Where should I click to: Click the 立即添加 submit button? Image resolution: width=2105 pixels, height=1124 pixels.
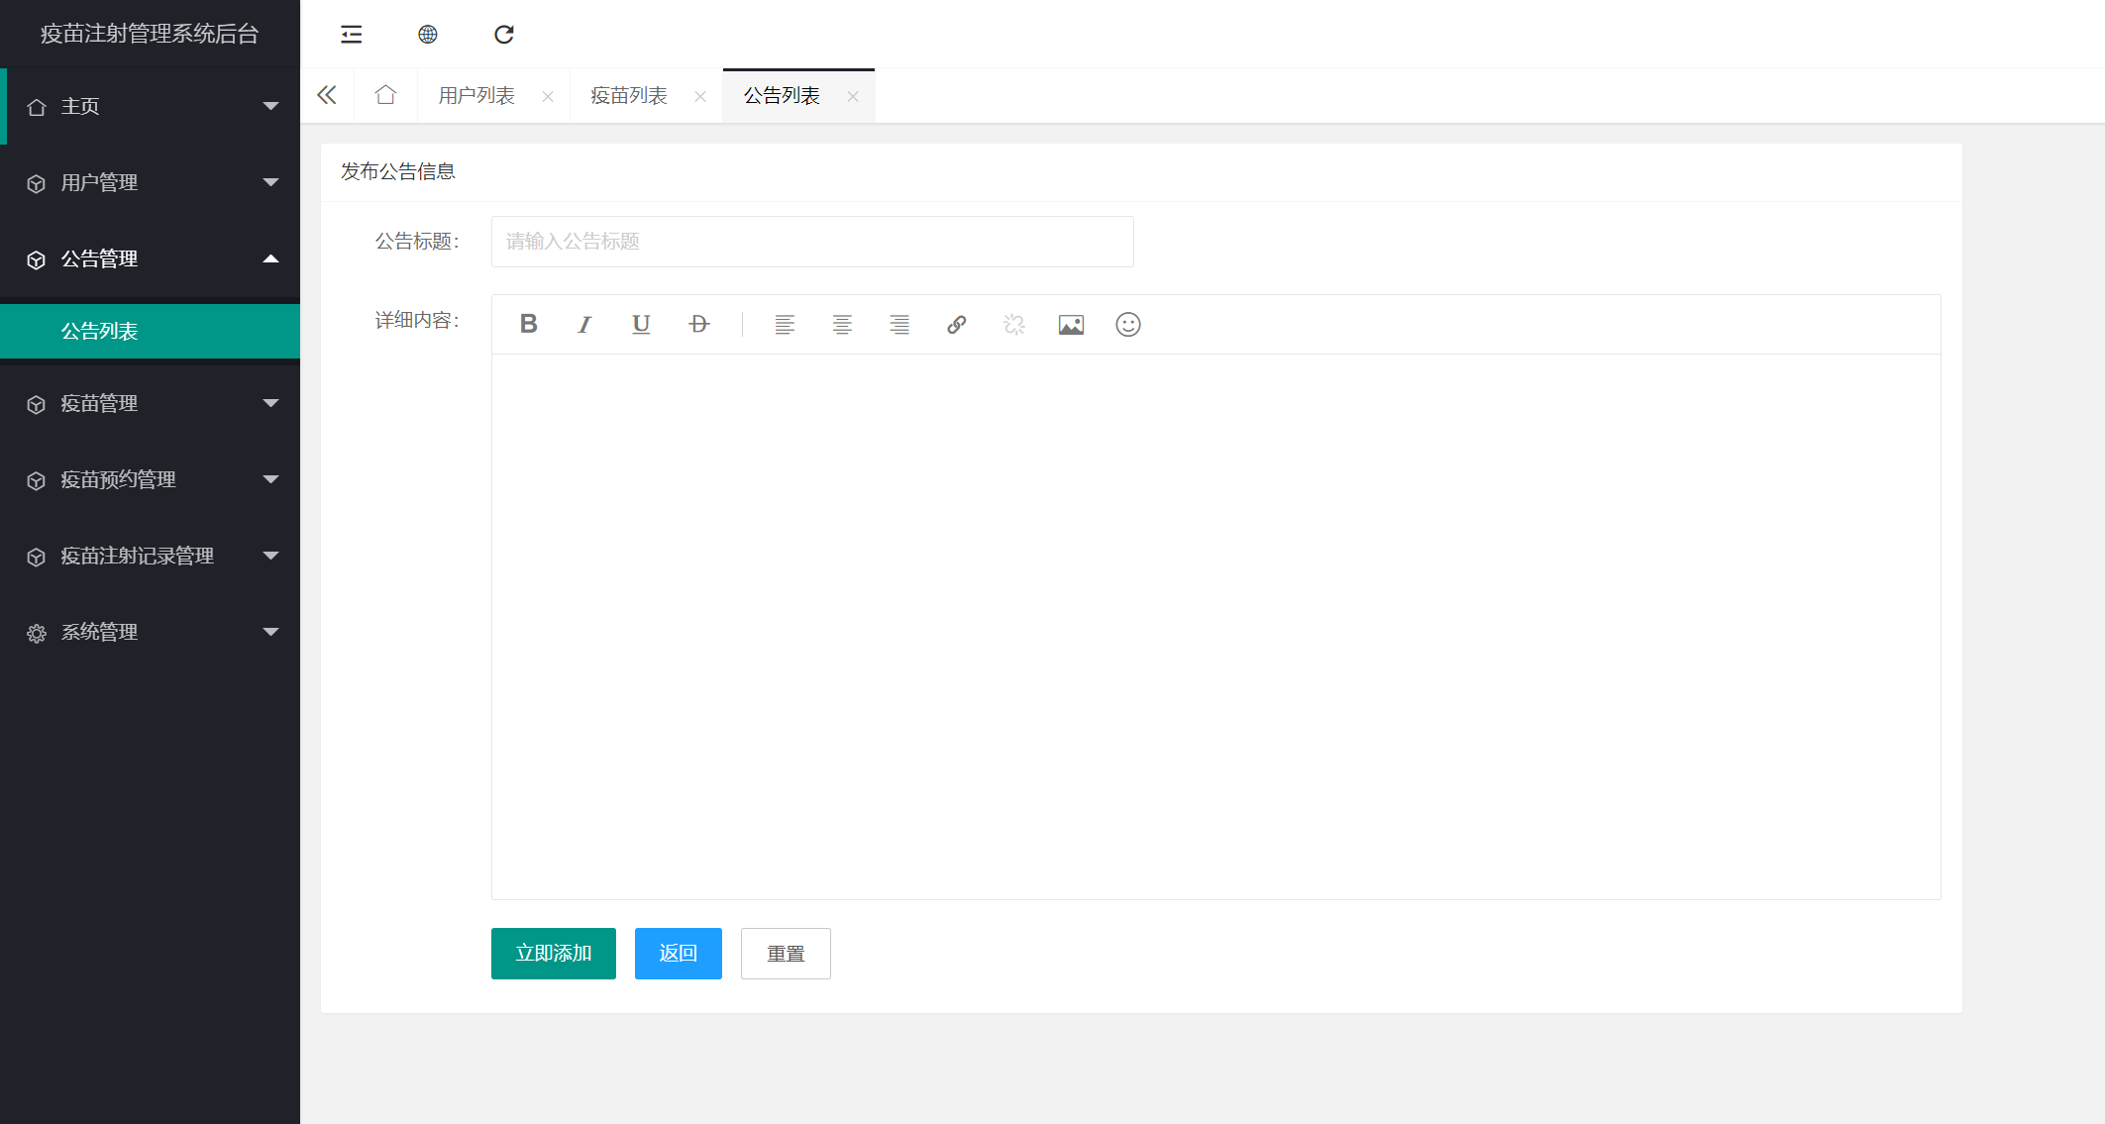[x=553, y=953]
